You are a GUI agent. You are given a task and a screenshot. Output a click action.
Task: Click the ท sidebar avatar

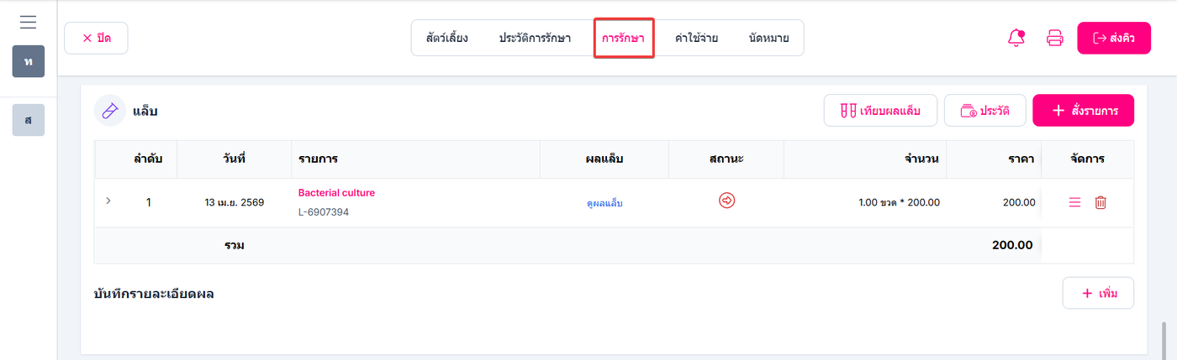(29, 61)
